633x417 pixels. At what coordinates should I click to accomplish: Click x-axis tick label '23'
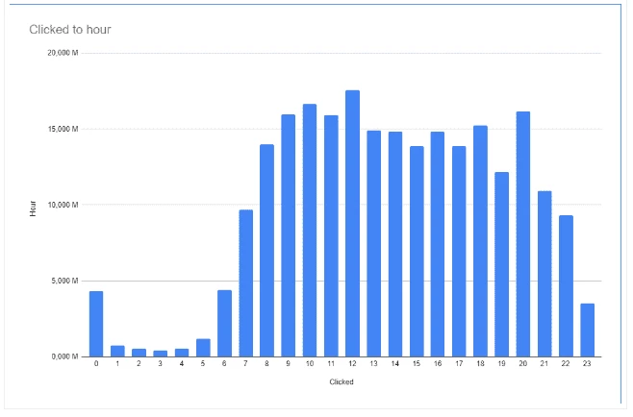pos(587,364)
